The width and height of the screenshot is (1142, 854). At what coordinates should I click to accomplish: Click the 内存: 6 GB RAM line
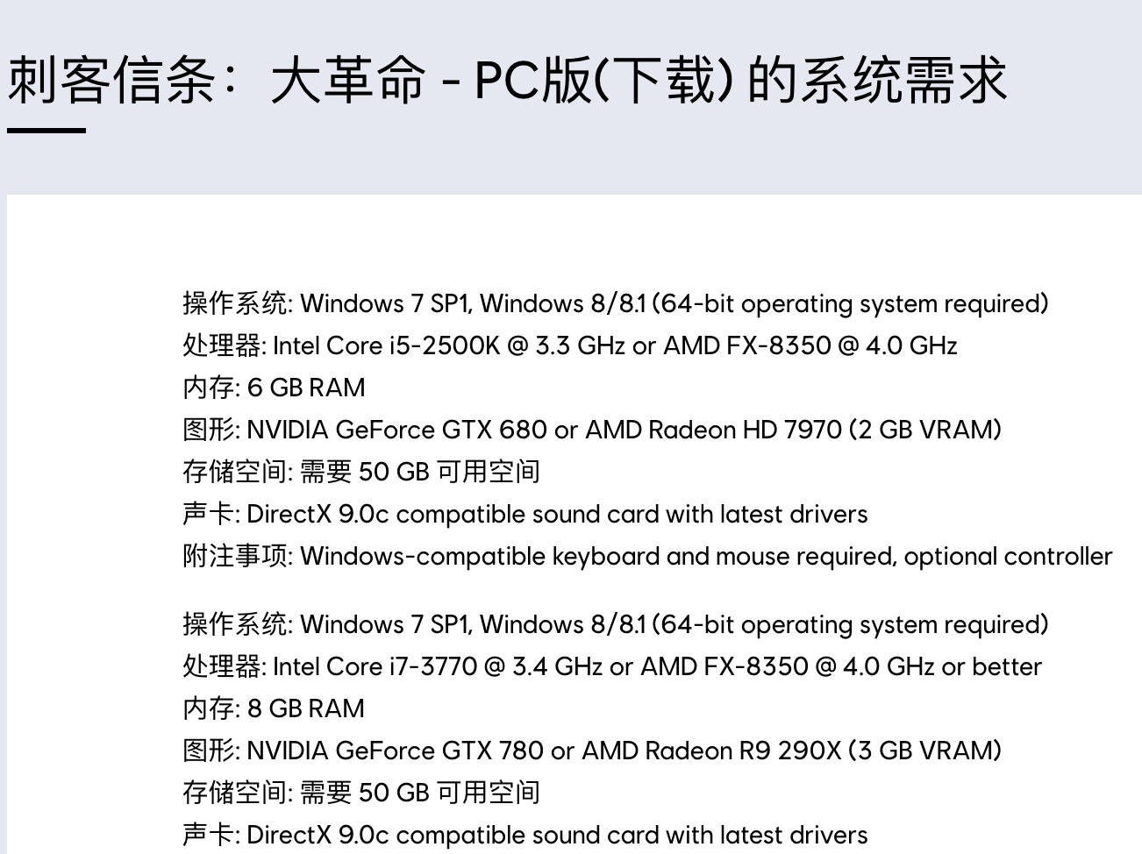point(274,388)
